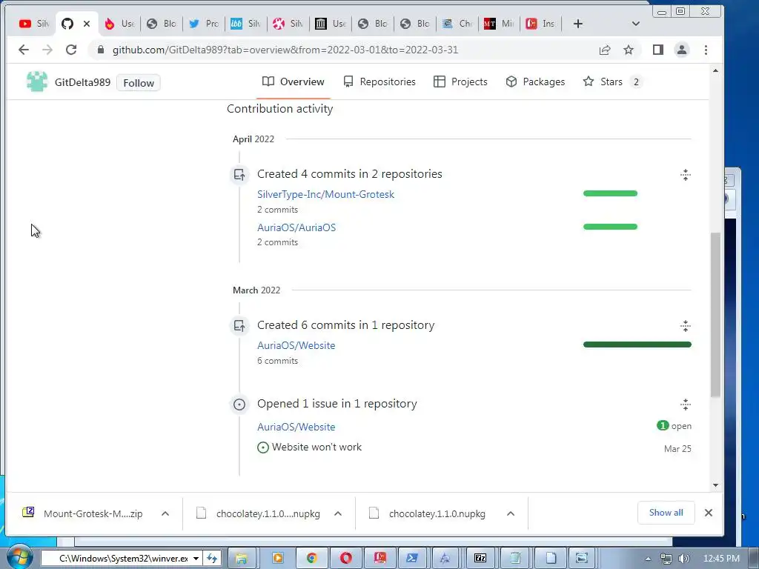Open PowerShell from the taskbar
The image size is (759, 569).
(x=412, y=559)
